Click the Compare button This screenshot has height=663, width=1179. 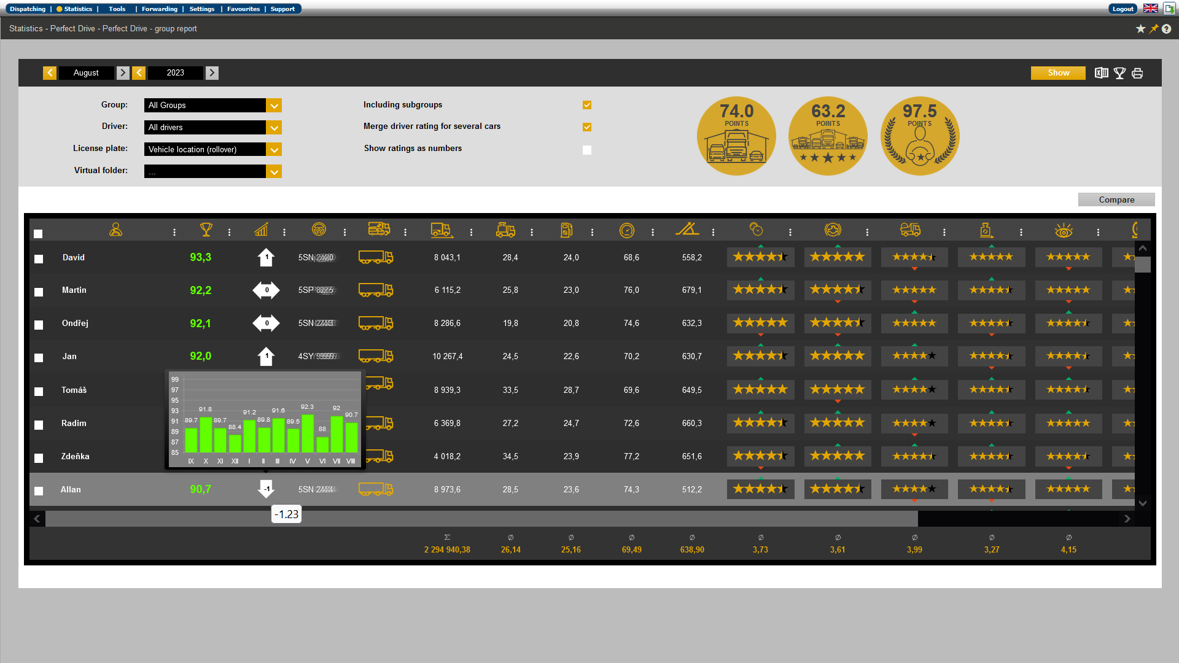pyautogui.click(x=1116, y=200)
